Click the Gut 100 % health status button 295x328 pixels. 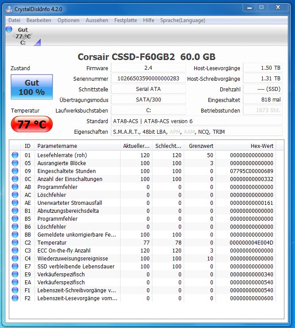32,87
